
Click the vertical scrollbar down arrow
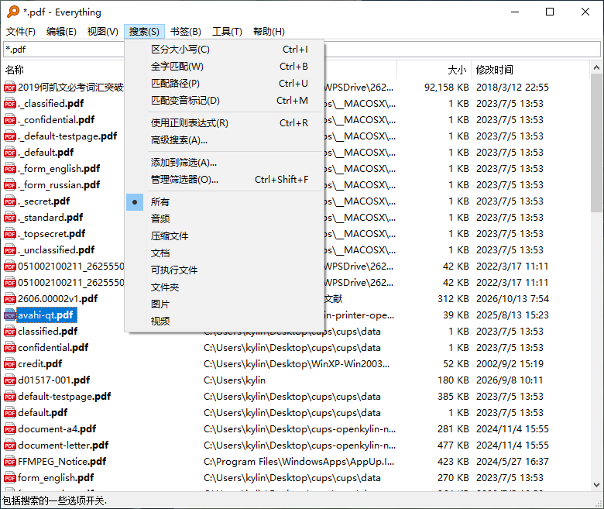(596, 485)
